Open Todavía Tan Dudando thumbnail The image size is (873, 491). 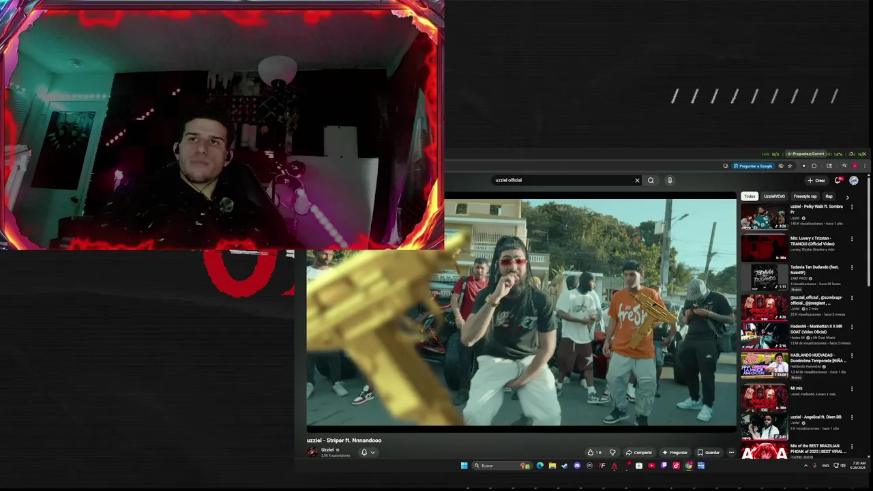[764, 278]
